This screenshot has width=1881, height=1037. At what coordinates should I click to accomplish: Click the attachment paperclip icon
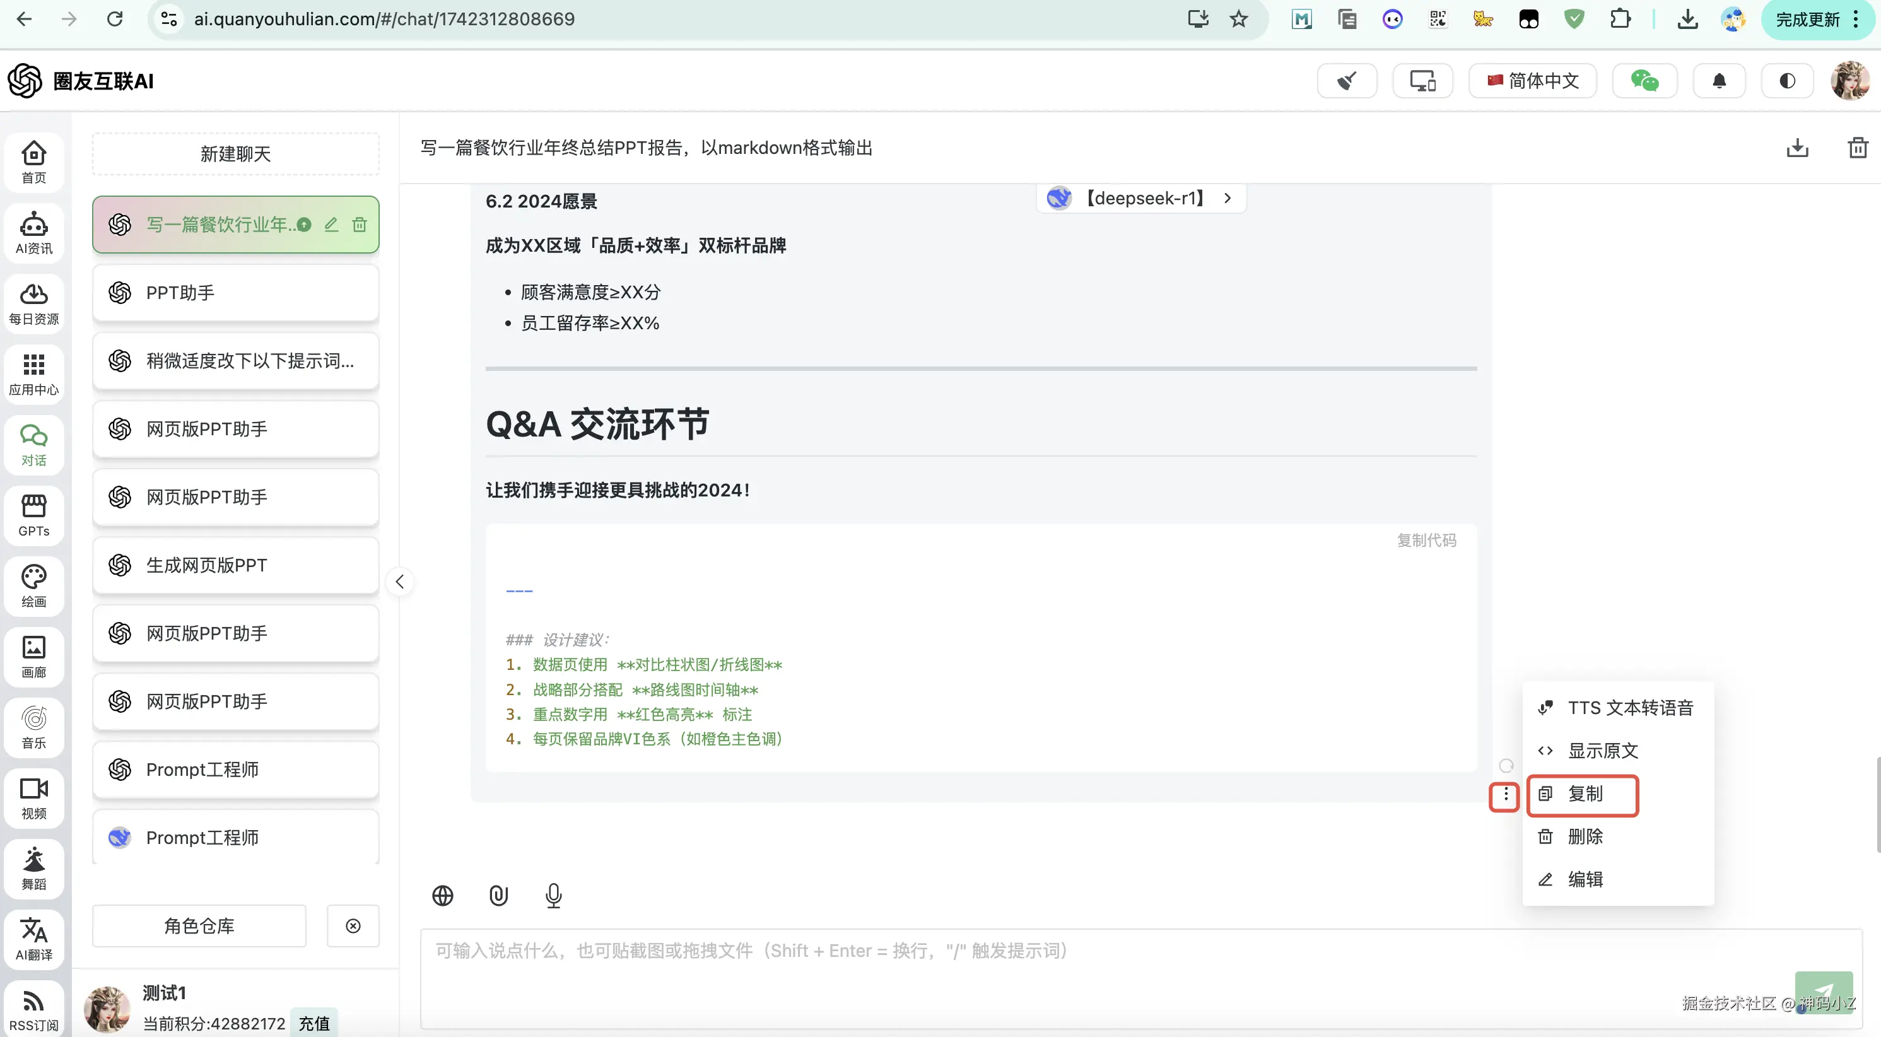pyautogui.click(x=498, y=895)
